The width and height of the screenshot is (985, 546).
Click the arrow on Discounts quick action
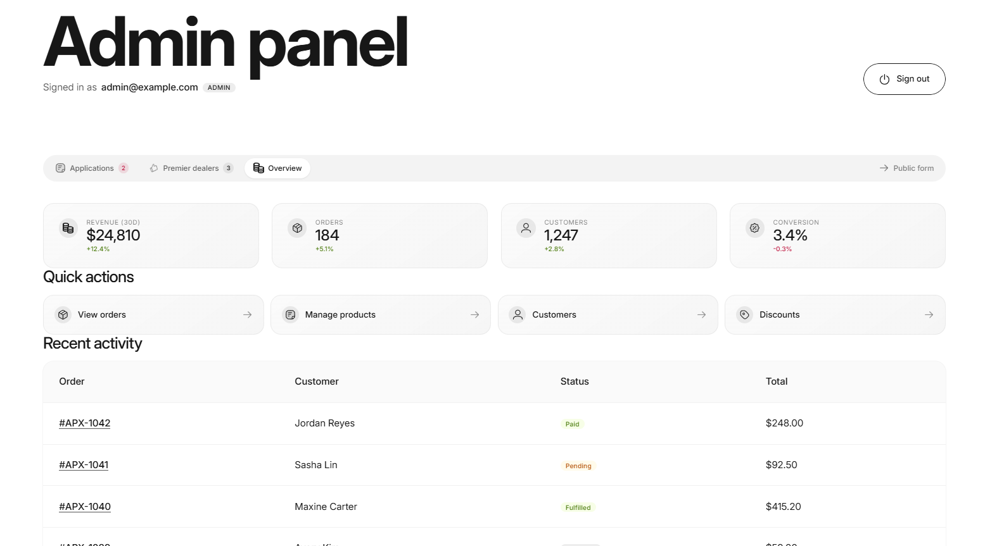click(929, 314)
